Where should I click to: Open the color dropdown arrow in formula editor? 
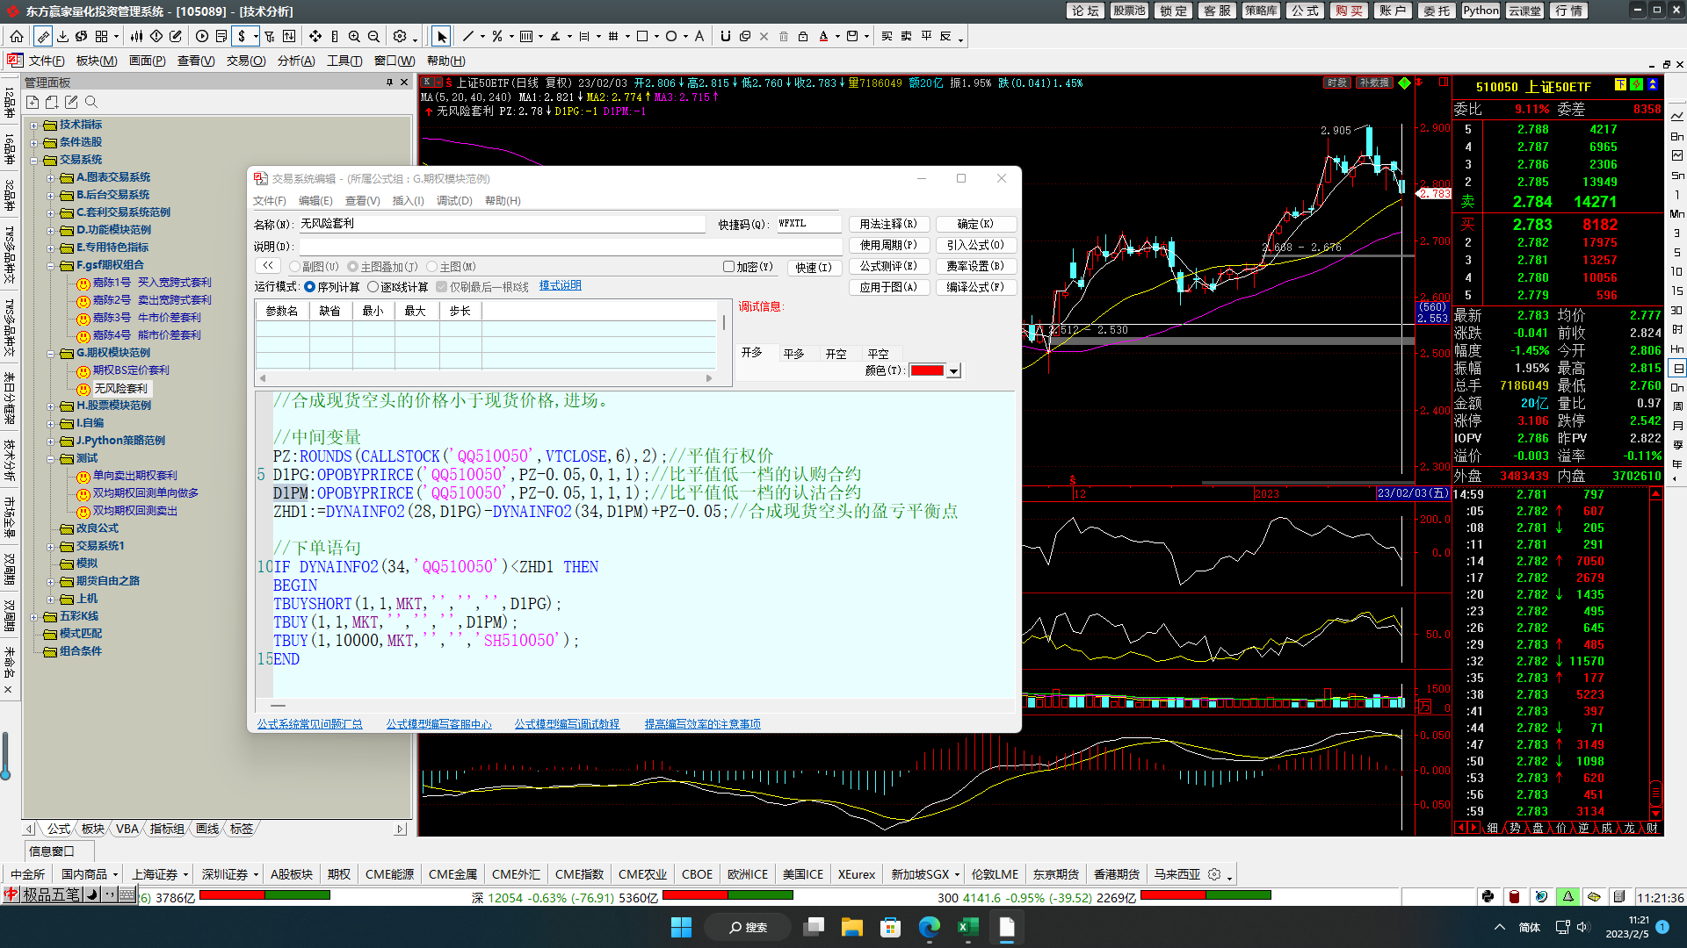click(954, 371)
